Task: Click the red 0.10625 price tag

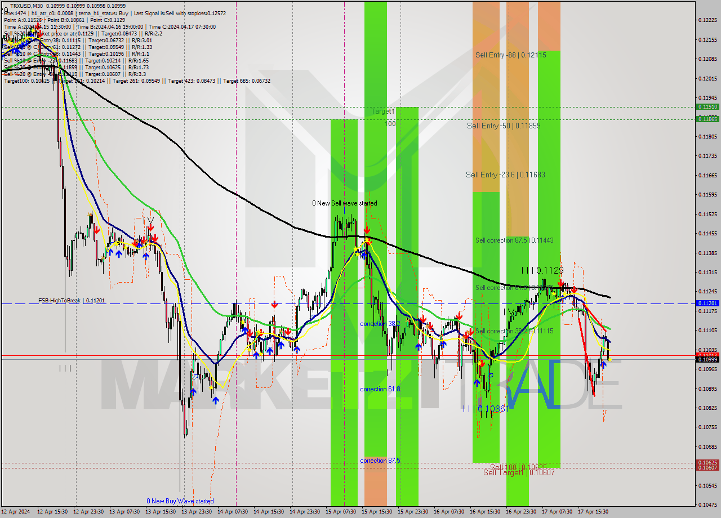Action: click(x=707, y=463)
